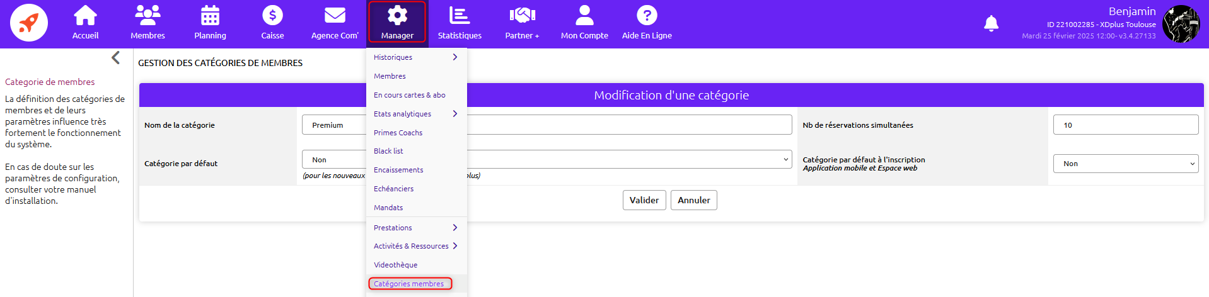Click the notification bell icon

point(991,24)
